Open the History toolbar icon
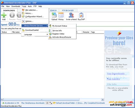135x108 pixels. pos(61,15)
